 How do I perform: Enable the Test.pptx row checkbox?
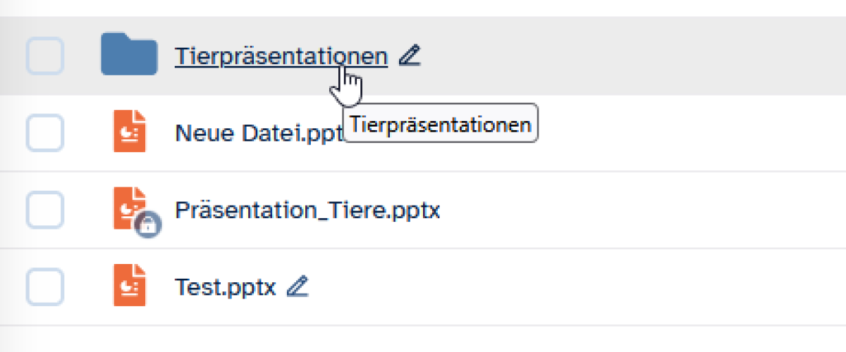tap(45, 287)
